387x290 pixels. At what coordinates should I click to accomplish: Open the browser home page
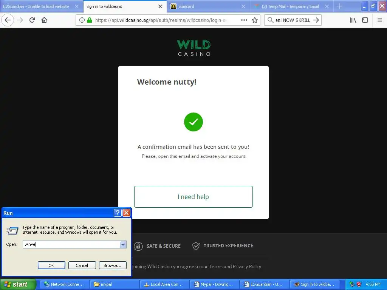pos(44,20)
